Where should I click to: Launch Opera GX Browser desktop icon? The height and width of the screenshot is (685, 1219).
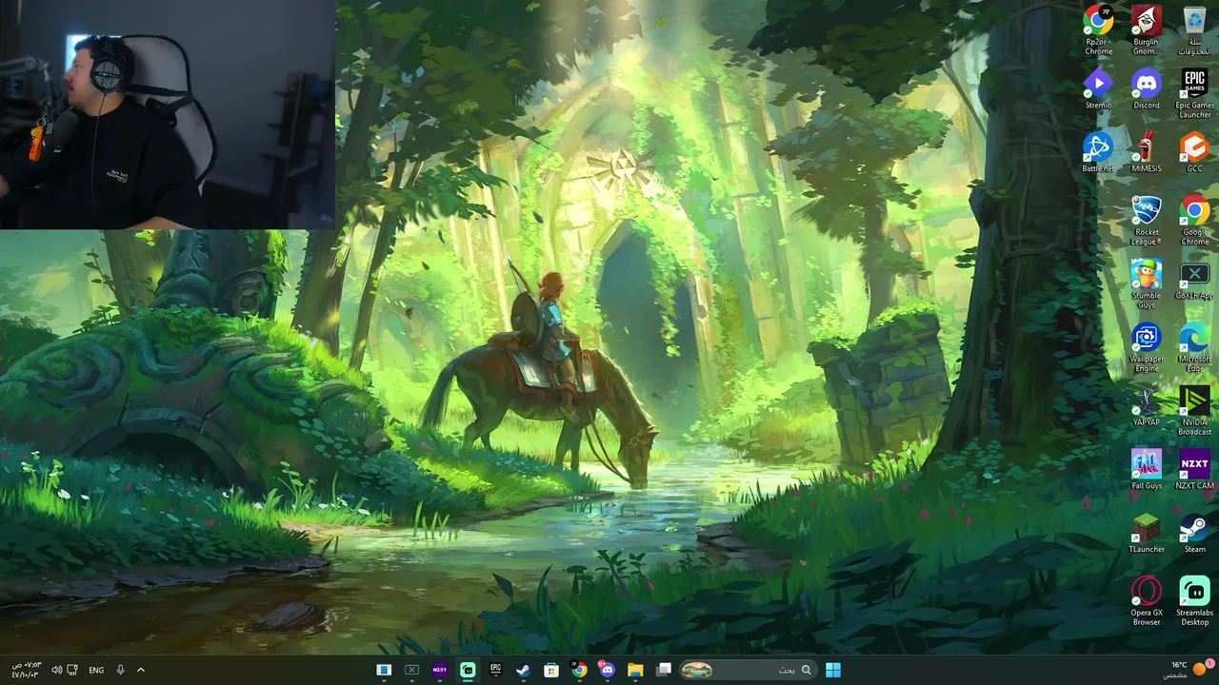coord(1146,601)
